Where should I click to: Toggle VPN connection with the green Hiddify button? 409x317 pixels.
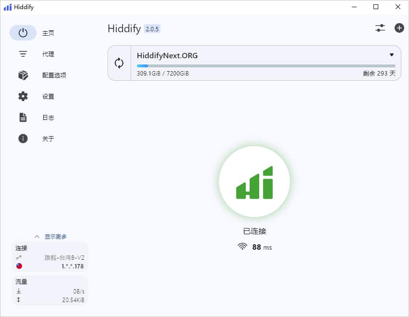pos(254,182)
